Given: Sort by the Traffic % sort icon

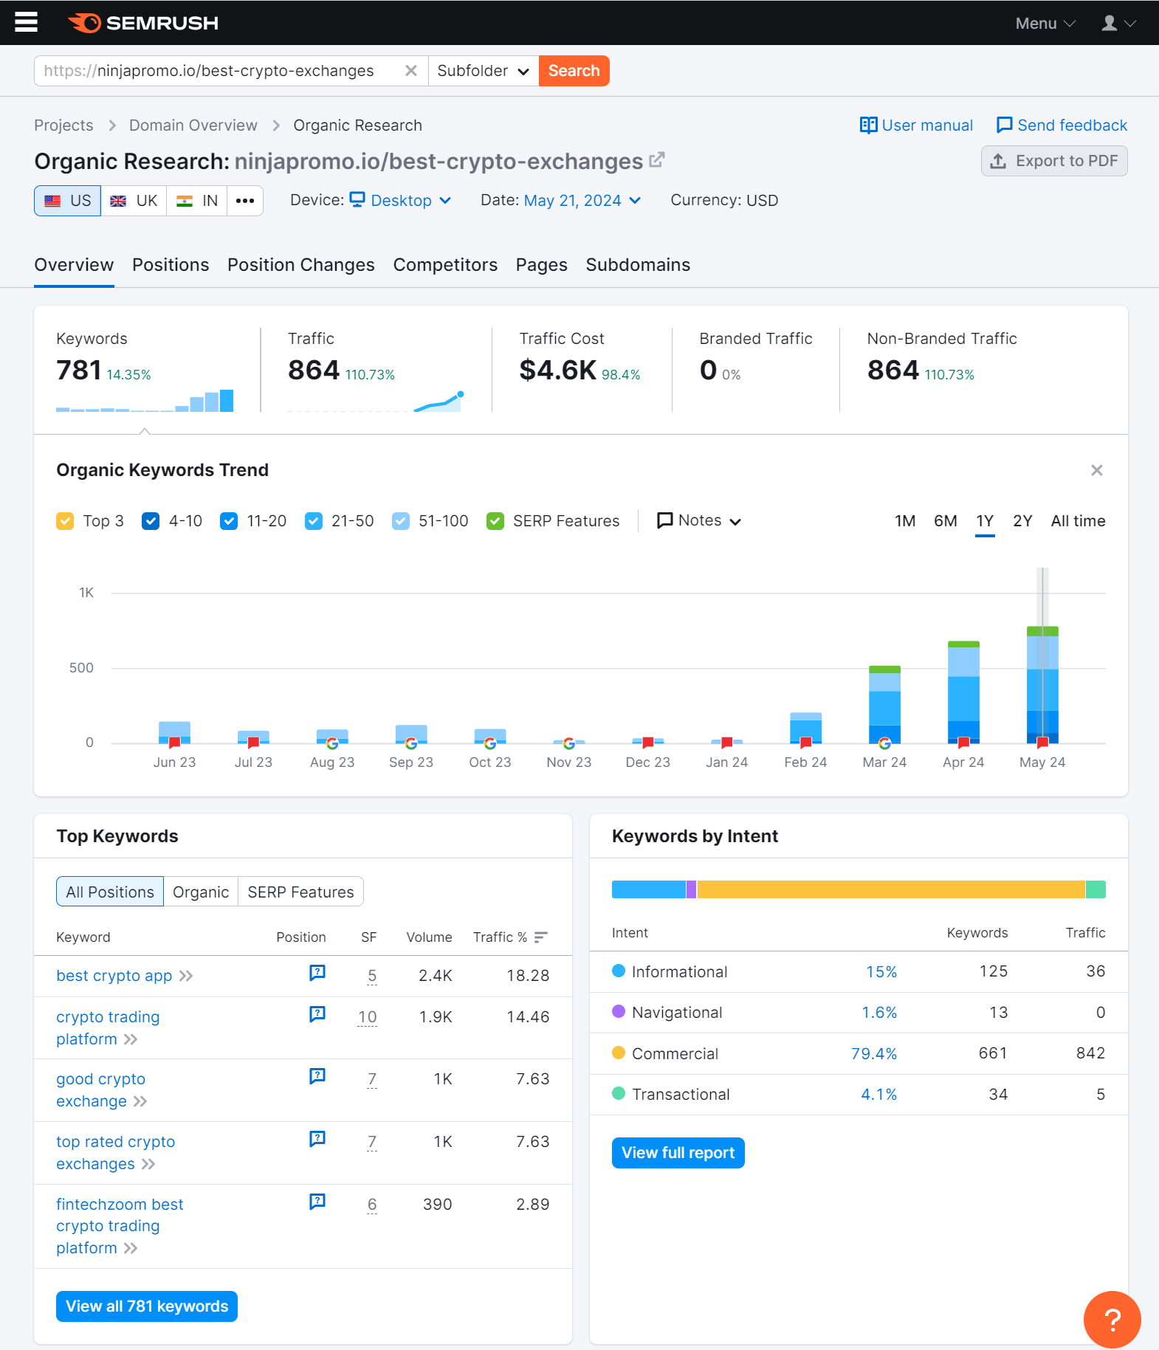Looking at the screenshot, I should [x=541, y=937].
